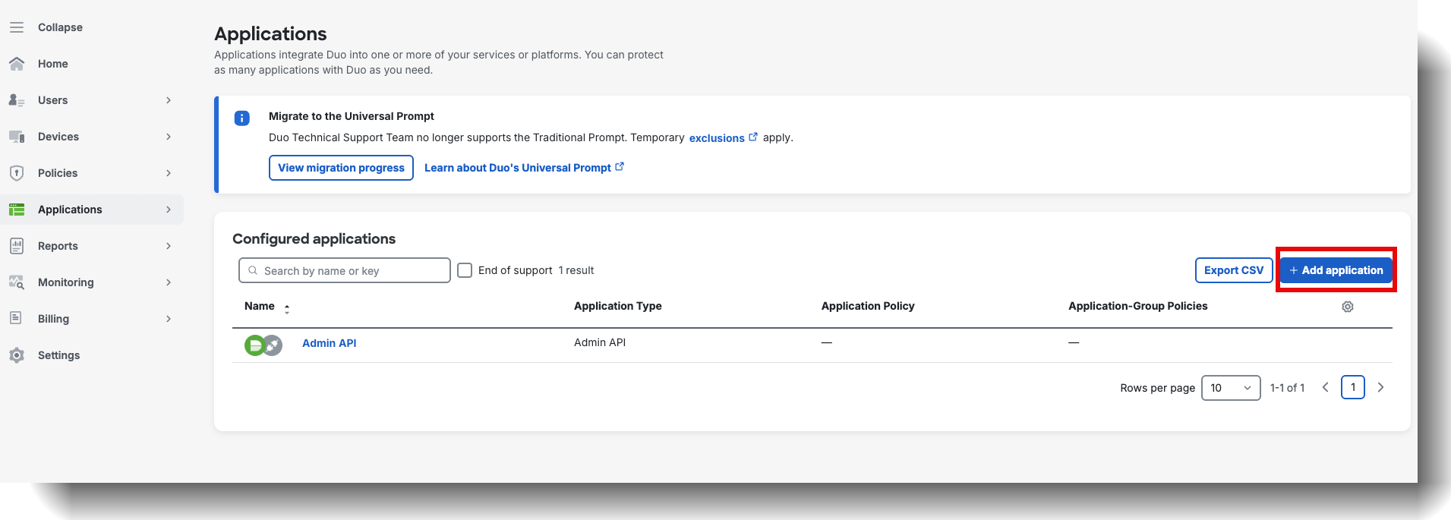Expand the Users submenu chevron
Viewport: 1451px width, 520px height.
(169, 100)
